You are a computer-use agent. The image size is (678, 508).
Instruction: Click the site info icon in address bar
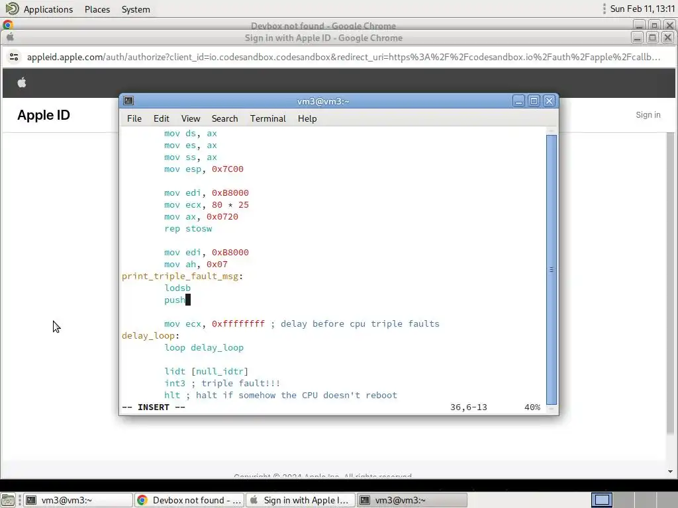tap(14, 57)
